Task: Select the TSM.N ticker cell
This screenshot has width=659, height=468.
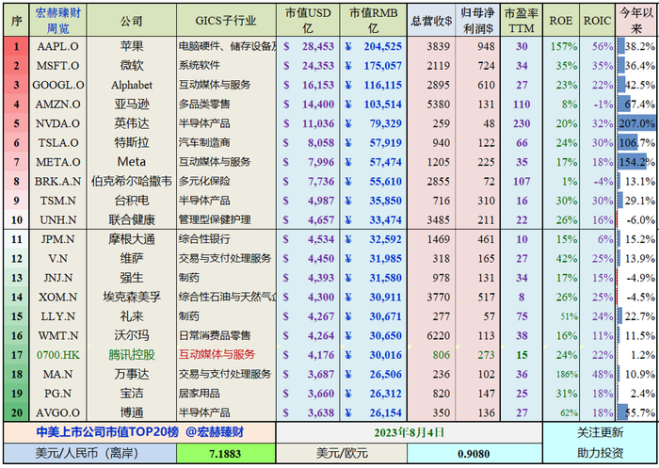Action: click(x=58, y=201)
